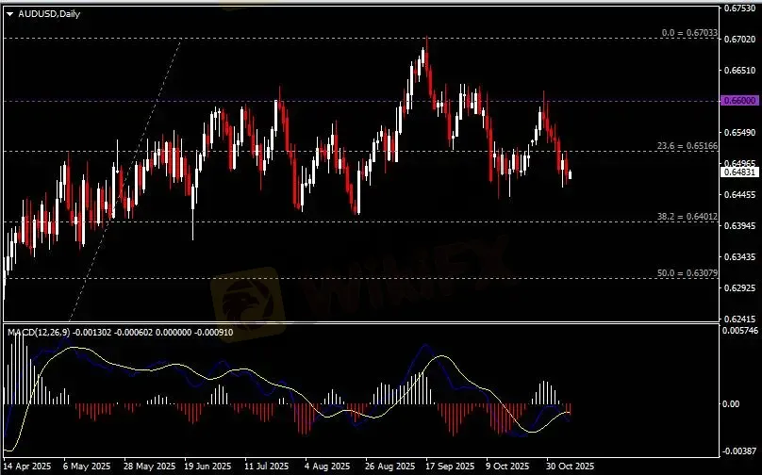Click the 50.0 = 0.63079 Fibonacci level
This screenshot has width=762, height=475.
coord(687,273)
